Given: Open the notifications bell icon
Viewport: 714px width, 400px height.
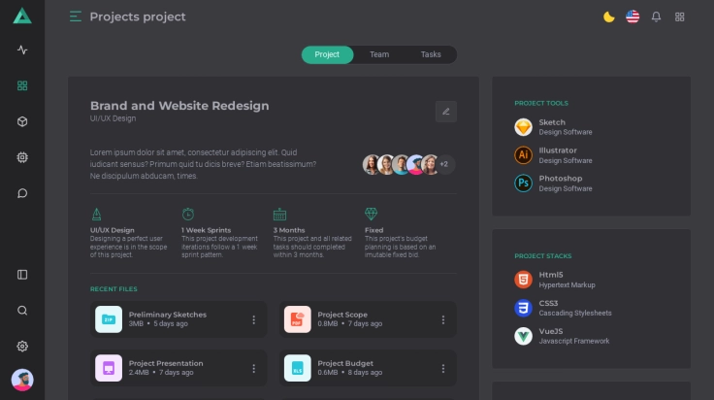Looking at the screenshot, I should (x=656, y=17).
